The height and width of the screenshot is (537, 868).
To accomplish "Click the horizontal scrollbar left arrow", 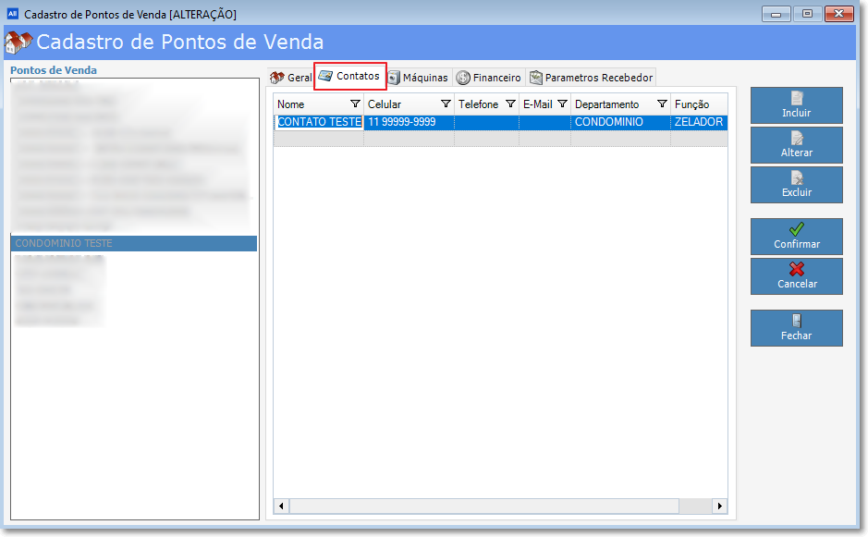I will click(x=282, y=506).
